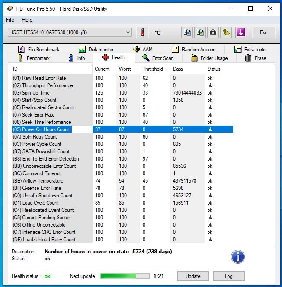282x287 pixels.
Task: Select the Seek Time Performance row
Action: point(122,122)
